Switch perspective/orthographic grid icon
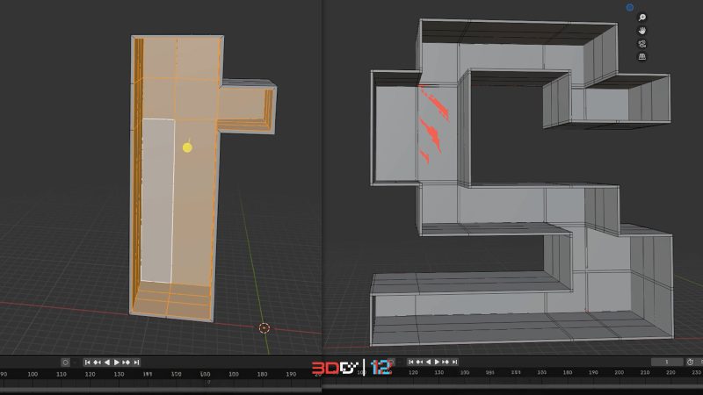This screenshot has width=703, height=395. point(642,56)
